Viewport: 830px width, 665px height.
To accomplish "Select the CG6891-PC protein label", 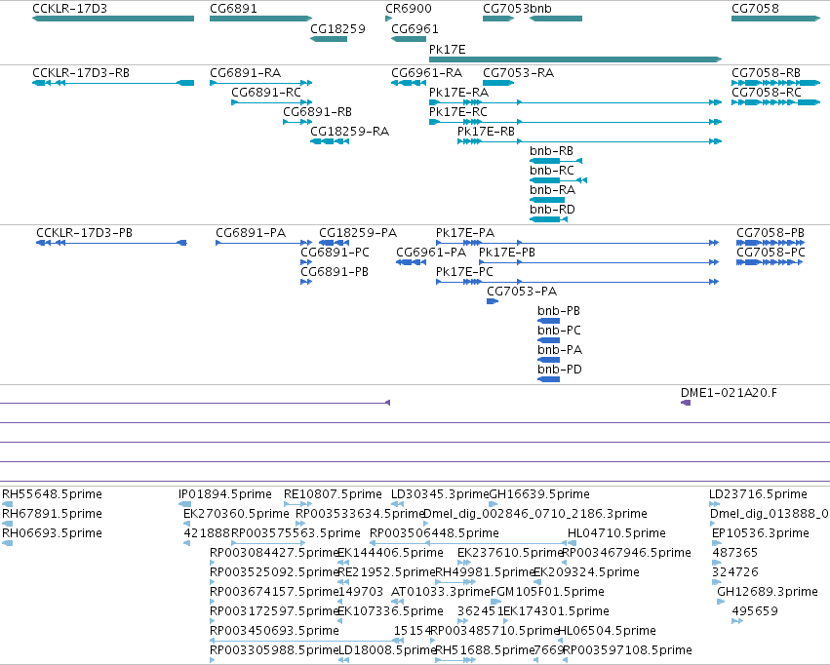I will 336,253.
